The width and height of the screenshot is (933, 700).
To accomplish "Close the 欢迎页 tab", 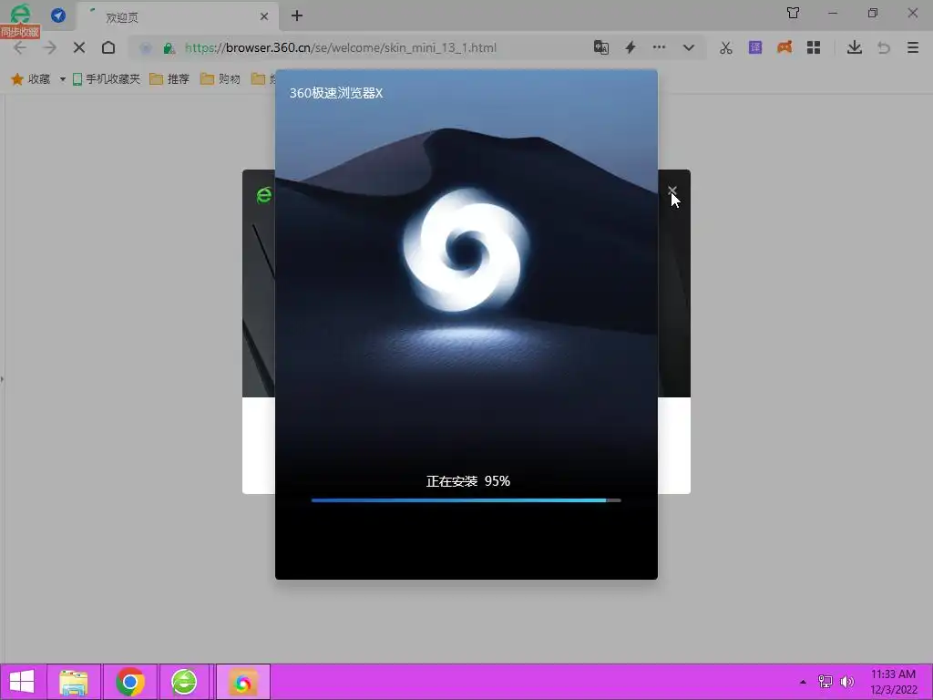I will coord(264,16).
